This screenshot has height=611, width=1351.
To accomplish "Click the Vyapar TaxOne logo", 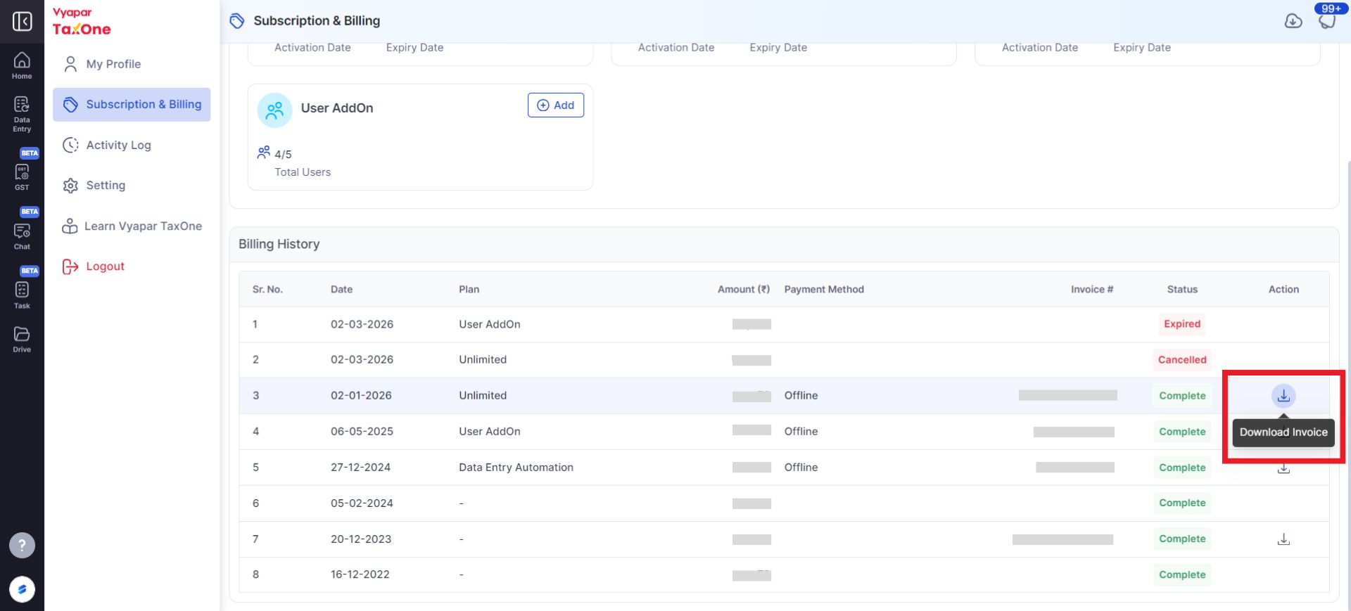I will [x=82, y=22].
